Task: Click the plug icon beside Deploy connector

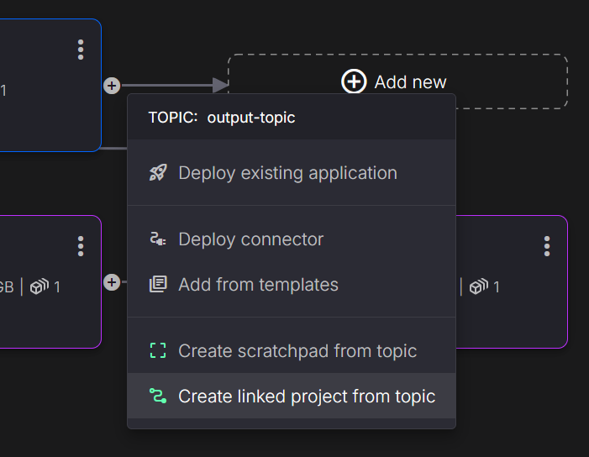Action: (x=158, y=239)
